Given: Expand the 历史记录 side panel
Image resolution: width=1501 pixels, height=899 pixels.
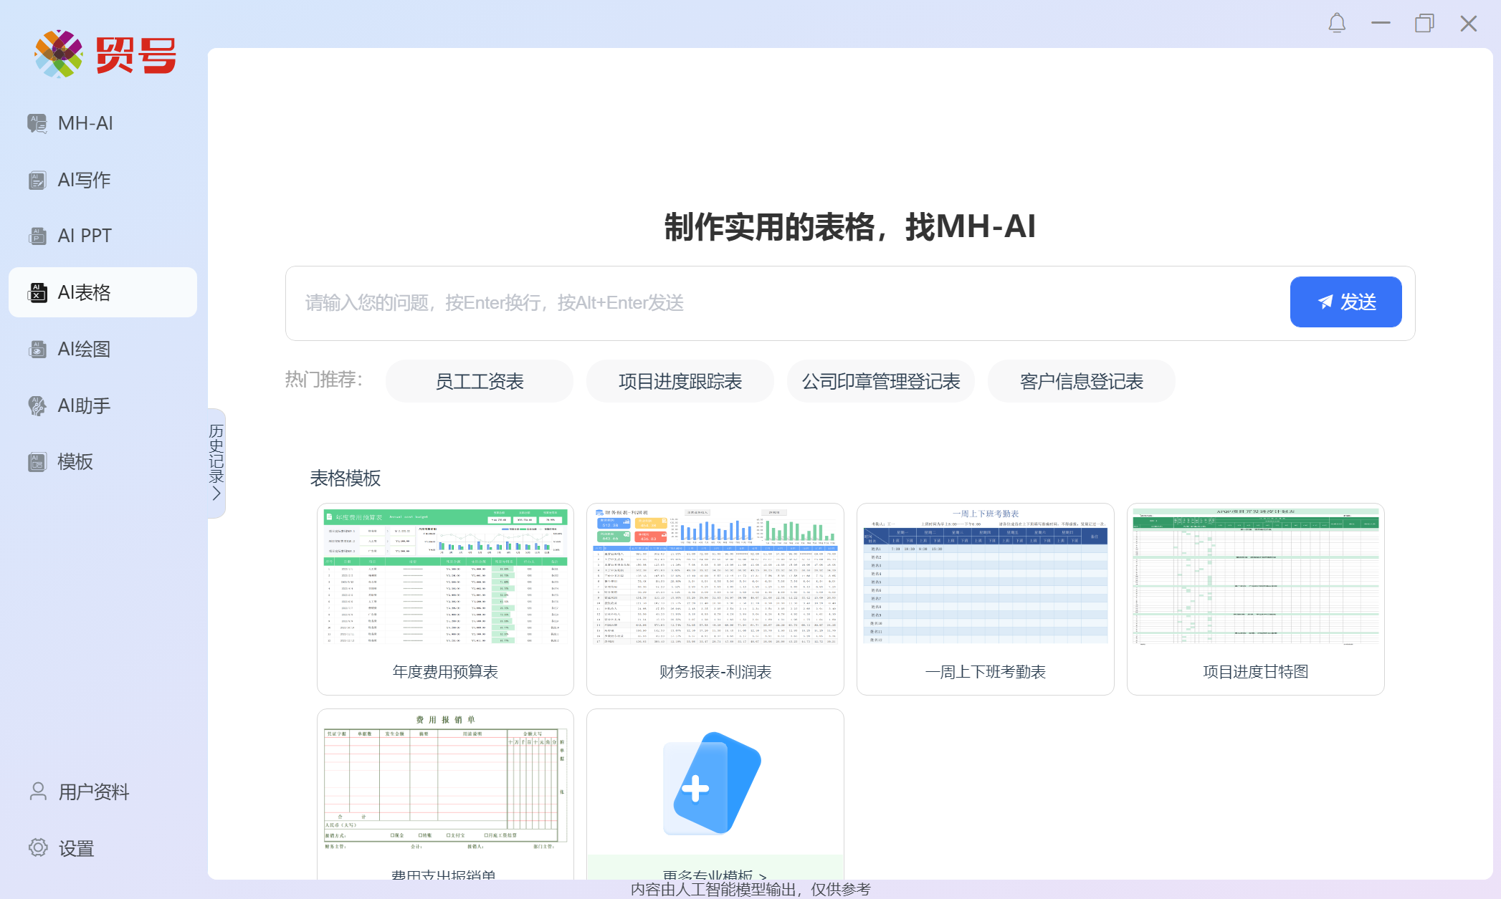Looking at the screenshot, I should click(x=216, y=463).
